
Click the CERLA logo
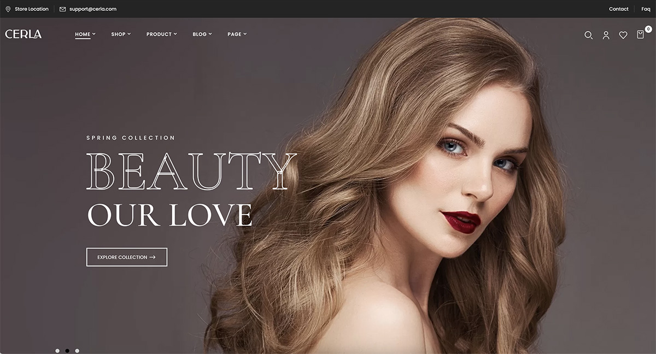(x=24, y=34)
